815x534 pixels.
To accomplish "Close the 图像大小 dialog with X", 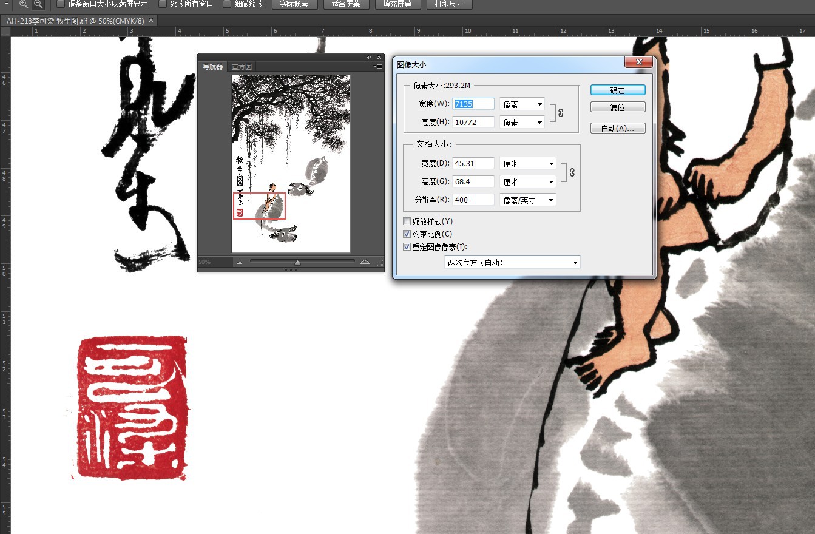I will click(x=639, y=63).
